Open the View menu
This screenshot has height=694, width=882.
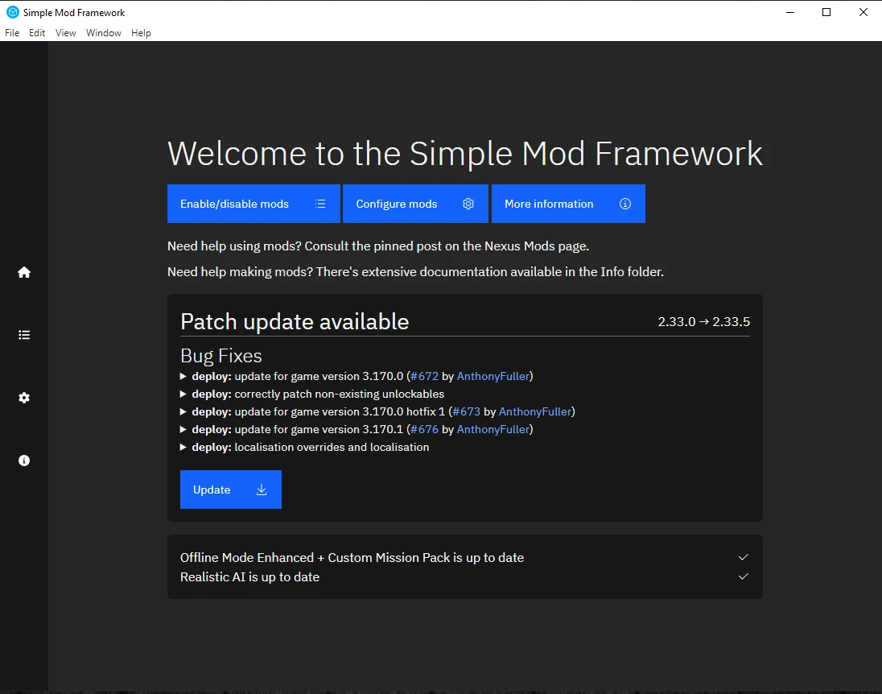pos(66,33)
